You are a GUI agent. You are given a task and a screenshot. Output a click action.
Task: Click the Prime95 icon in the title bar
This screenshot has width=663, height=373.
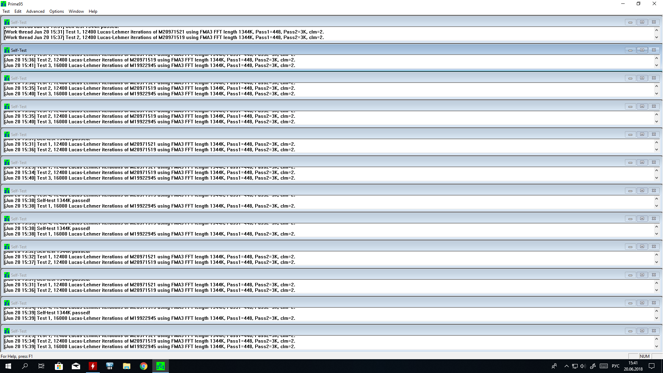click(3, 4)
